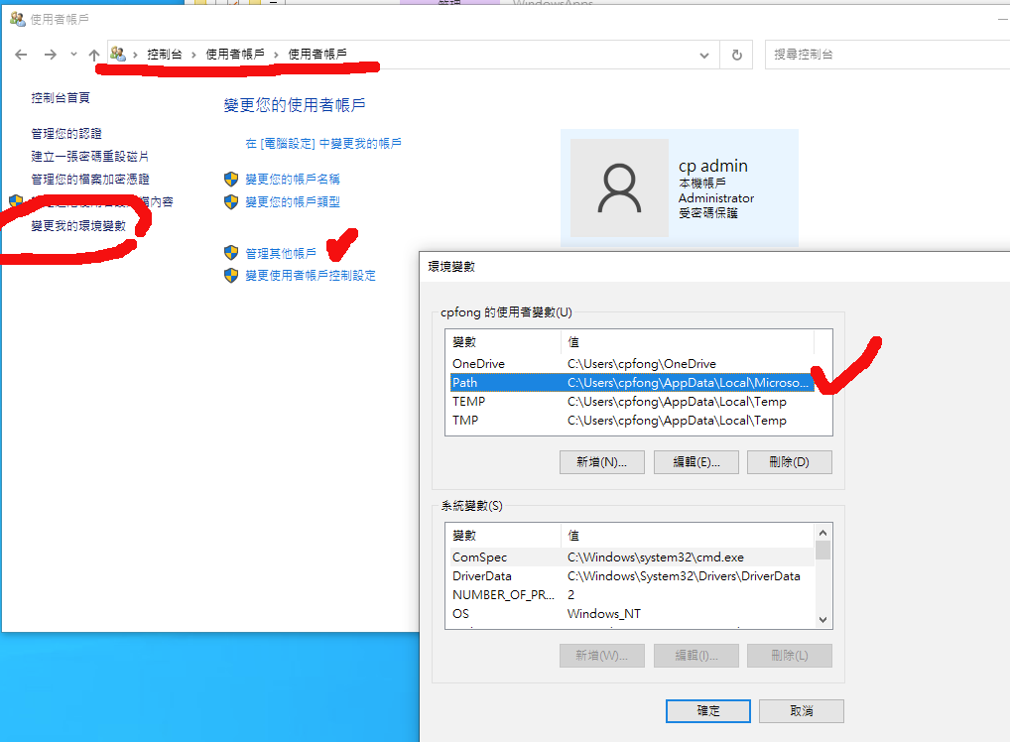Image resolution: width=1010 pixels, height=742 pixels.
Task: Click 新增(N)... button for user variables
Action: [x=601, y=461]
